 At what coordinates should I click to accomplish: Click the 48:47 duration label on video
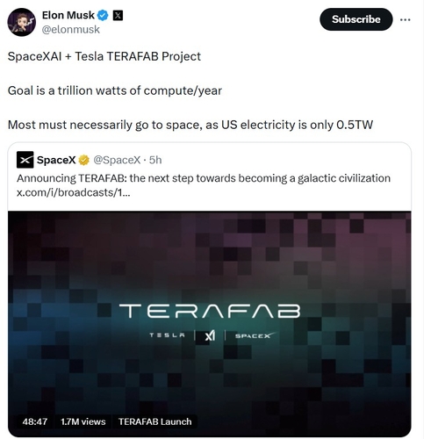[x=35, y=421]
